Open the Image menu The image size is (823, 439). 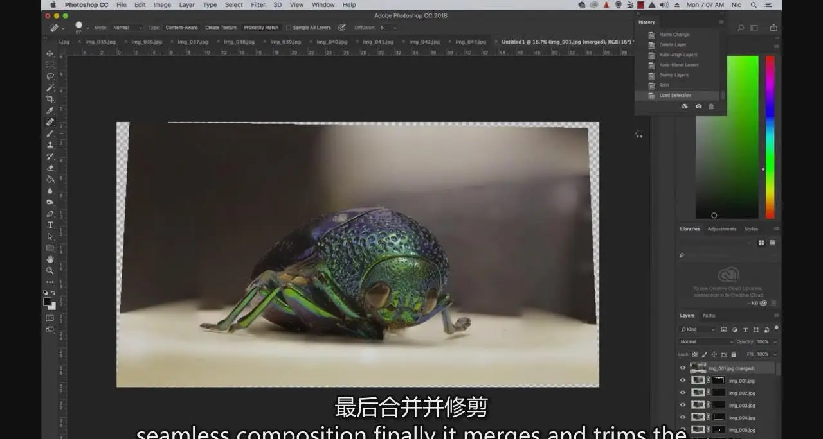162,4
